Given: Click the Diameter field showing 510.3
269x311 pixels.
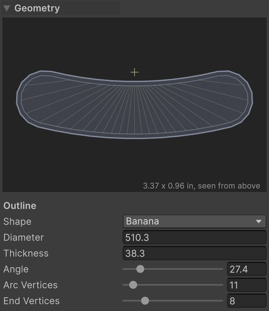Looking at the screenshot, I should point(195,237).
